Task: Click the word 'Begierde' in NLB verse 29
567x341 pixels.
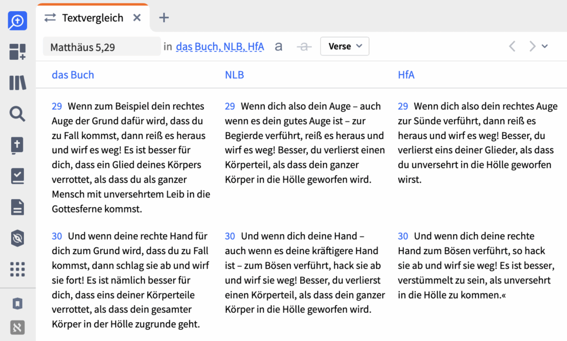Action: 244,136
